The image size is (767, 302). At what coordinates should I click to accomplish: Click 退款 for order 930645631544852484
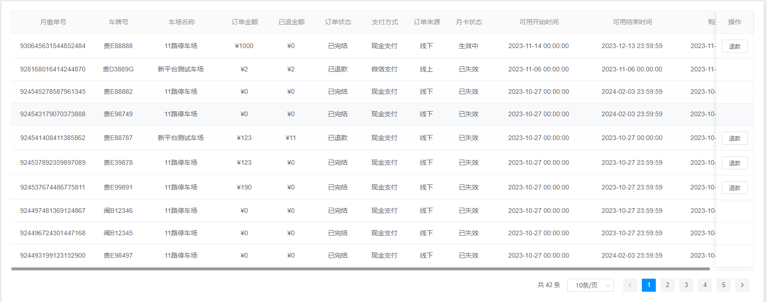pos(734,46)
